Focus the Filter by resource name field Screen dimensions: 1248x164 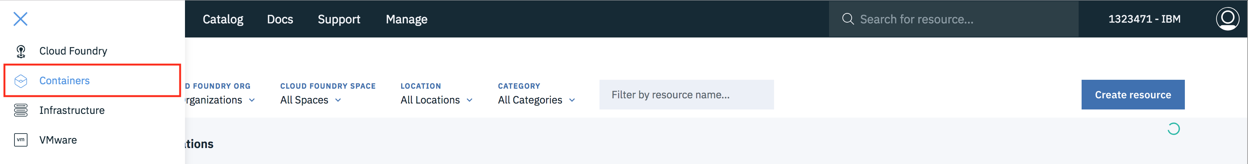686,95
